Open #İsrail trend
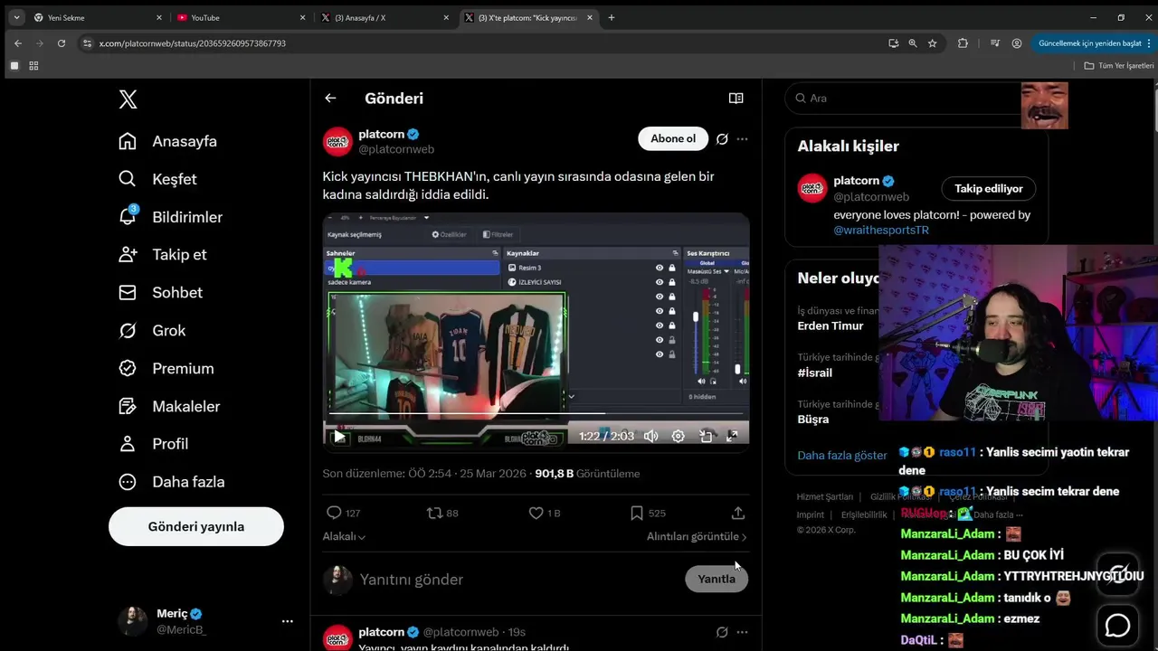 [814, 373]
